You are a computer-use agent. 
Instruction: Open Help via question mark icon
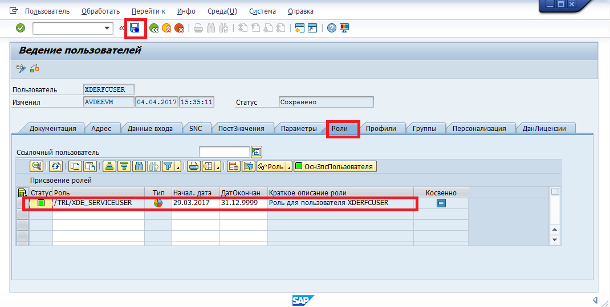tap(332, 28)
